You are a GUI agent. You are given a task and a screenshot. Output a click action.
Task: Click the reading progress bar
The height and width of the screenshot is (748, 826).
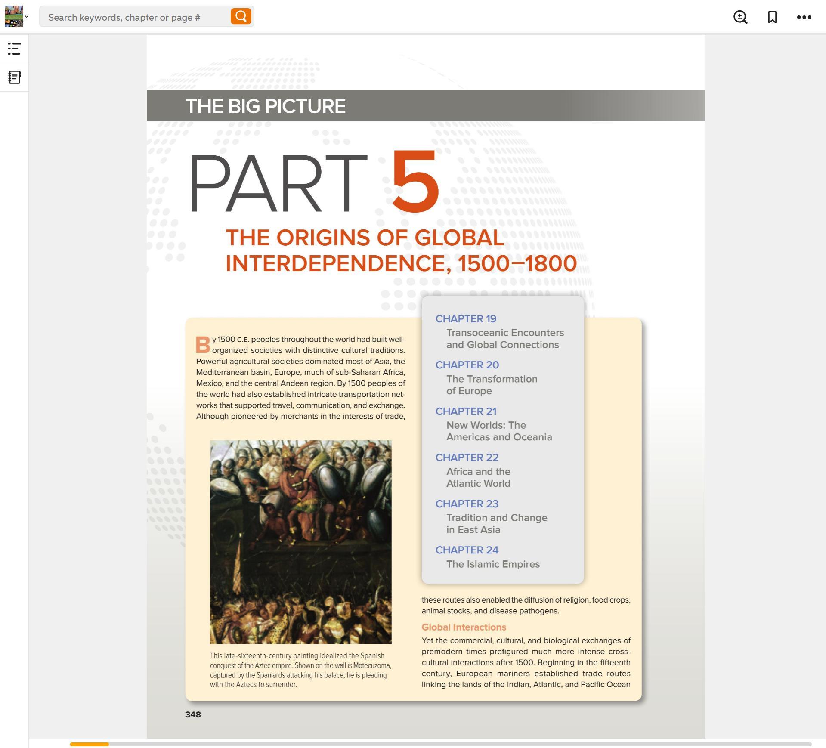tap(440, 744)
